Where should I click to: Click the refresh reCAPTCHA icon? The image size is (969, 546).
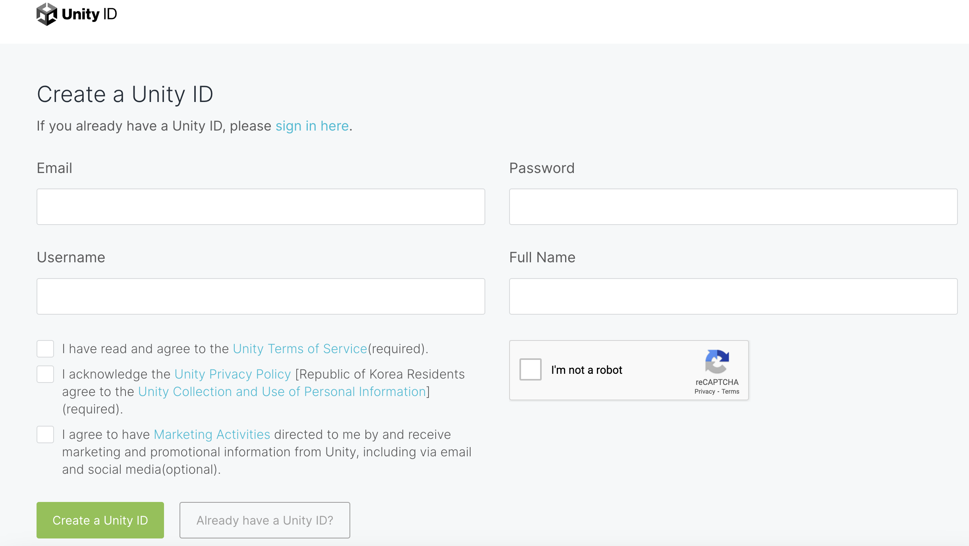[718, 362]
